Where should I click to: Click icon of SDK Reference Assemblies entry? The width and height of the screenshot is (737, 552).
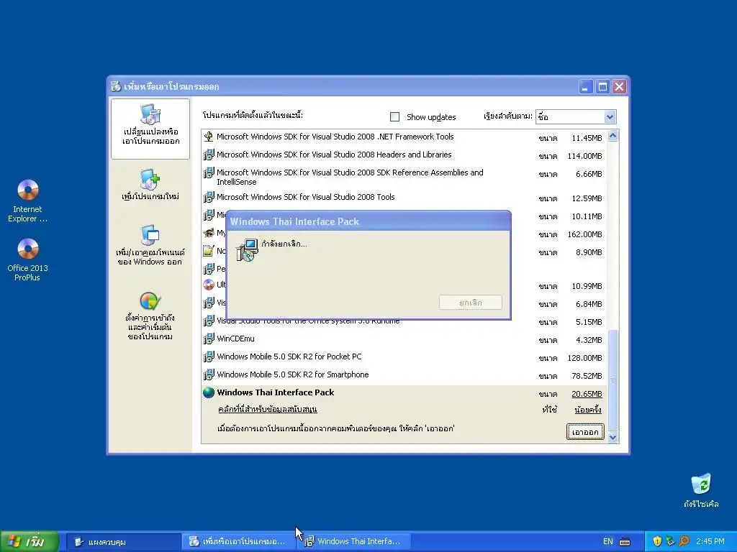209,172
